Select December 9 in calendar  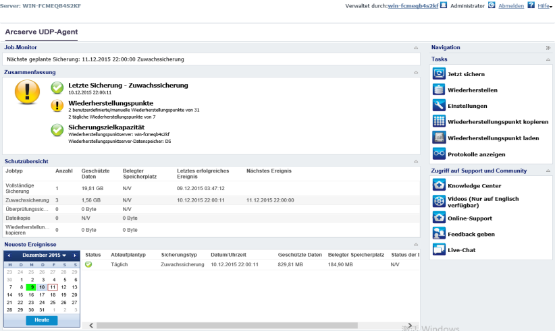point(31,287)
